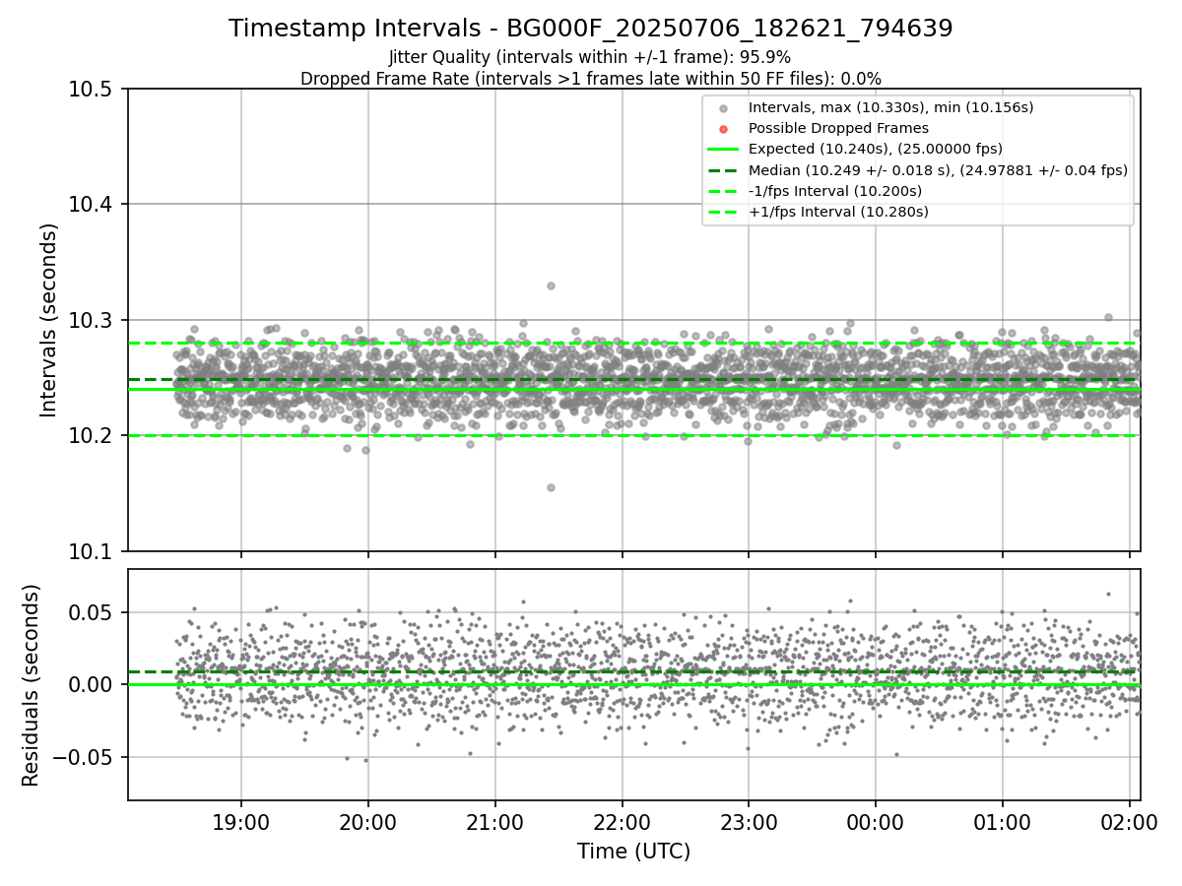Click the 01:00 time tick label
Viewport: 1182px width, 886px height.
pyautogui.click(x=1002, y=823)
